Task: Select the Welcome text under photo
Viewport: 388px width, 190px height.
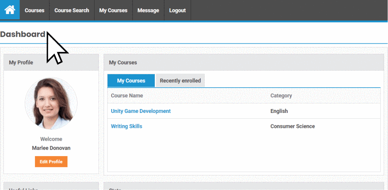Action: coord(51,139)
